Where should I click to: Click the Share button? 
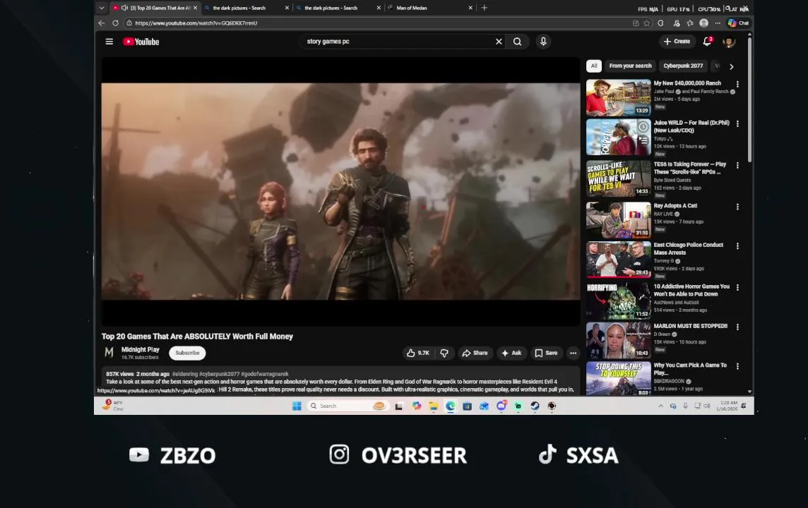click(475, 353)
